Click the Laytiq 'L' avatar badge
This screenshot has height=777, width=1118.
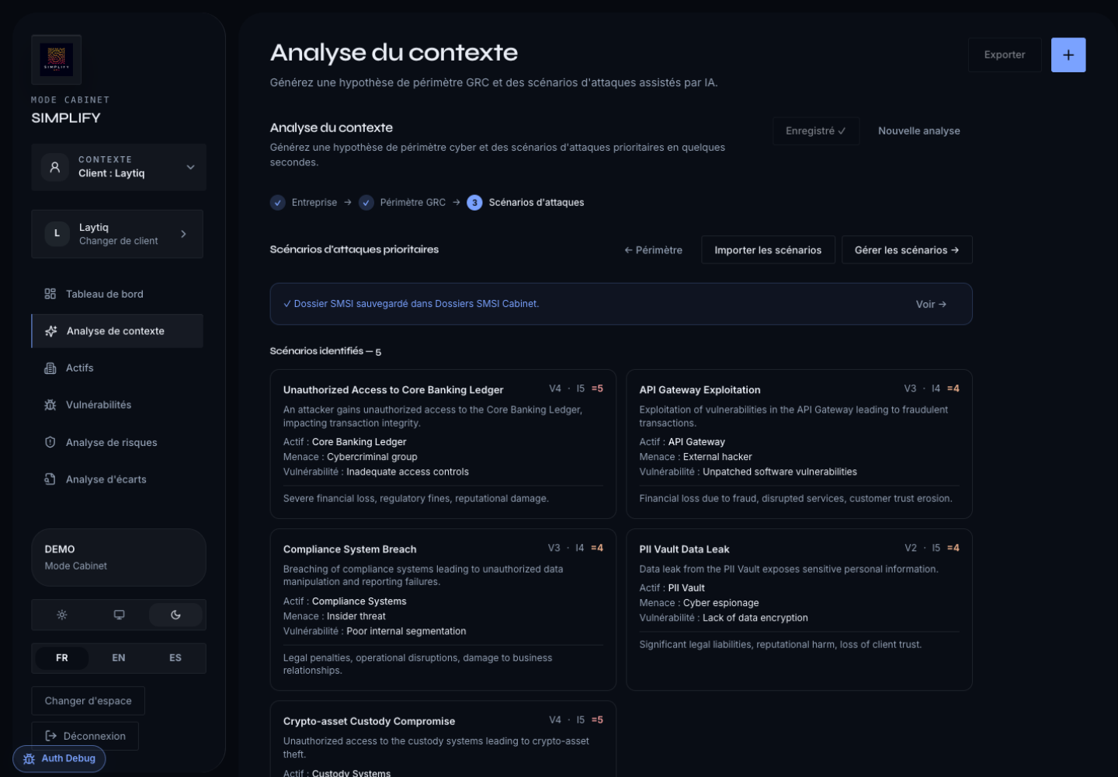[x=57, y=234]
